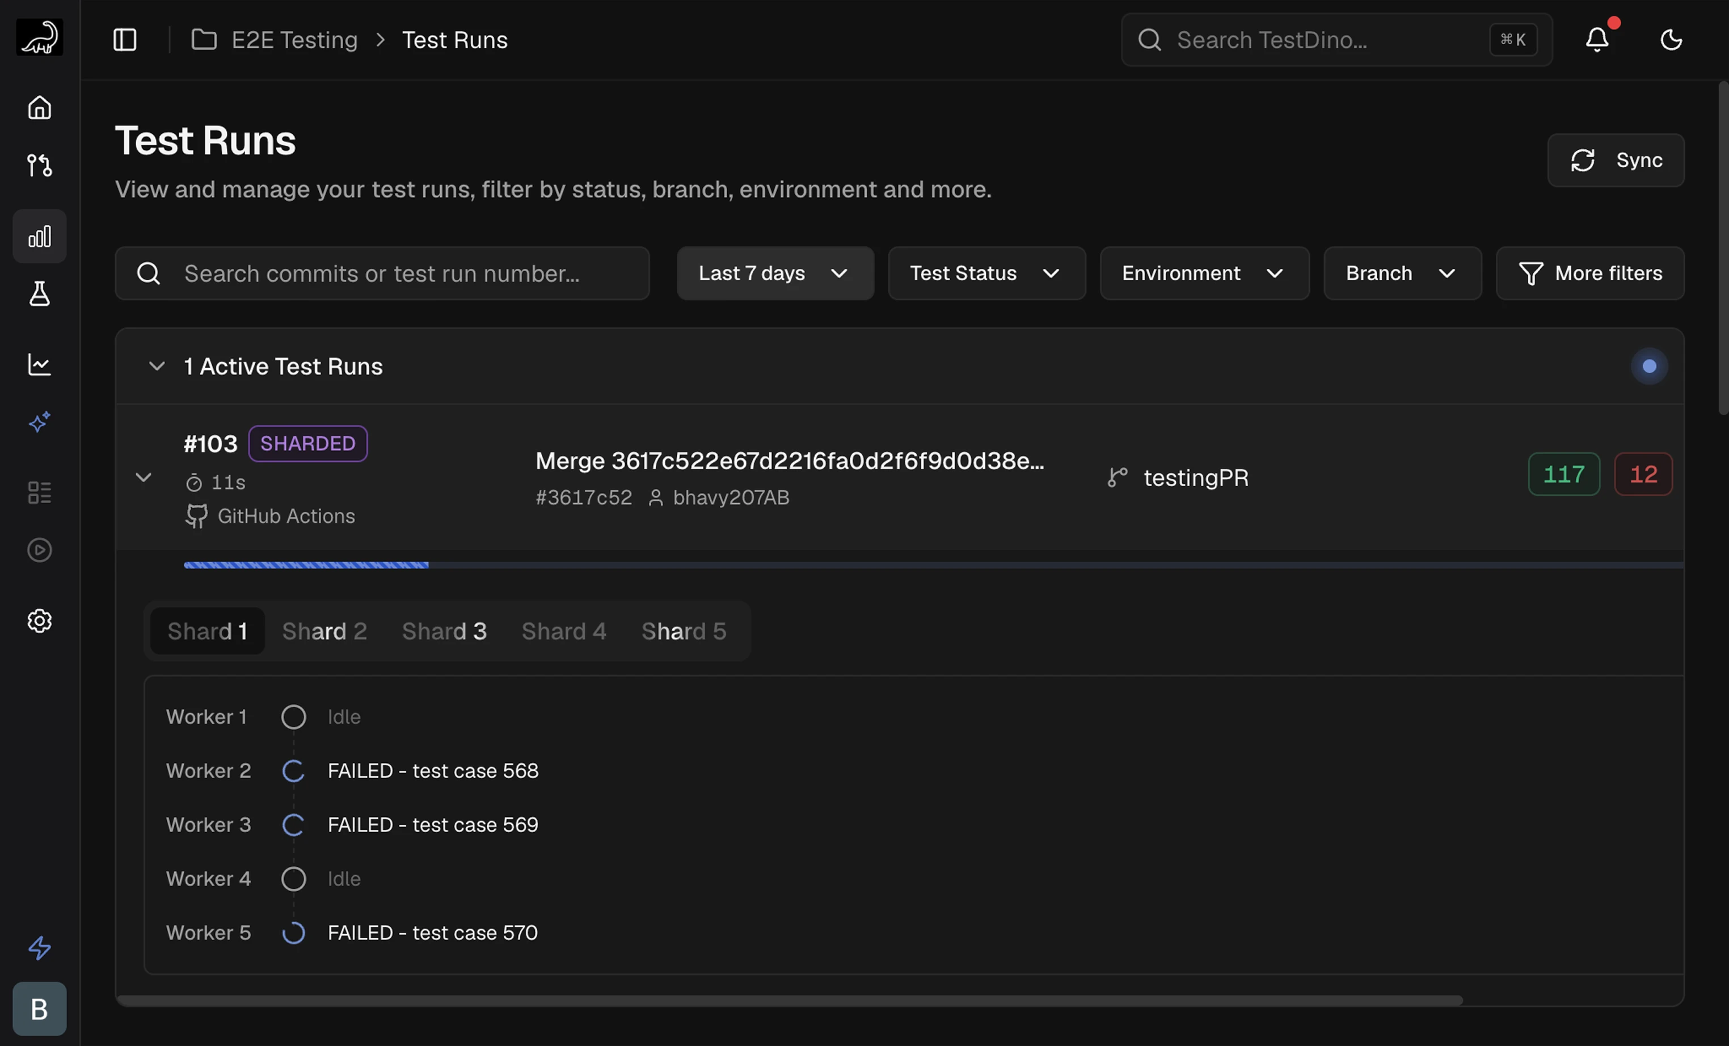Open the circular play button sidebar icon
The height and width of the screenshot is (1046, 1729).
39,550
